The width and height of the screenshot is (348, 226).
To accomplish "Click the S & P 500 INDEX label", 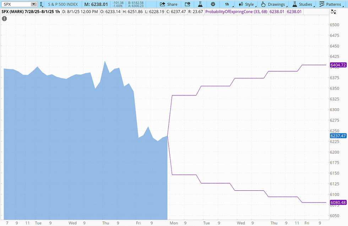I will 63,4.
